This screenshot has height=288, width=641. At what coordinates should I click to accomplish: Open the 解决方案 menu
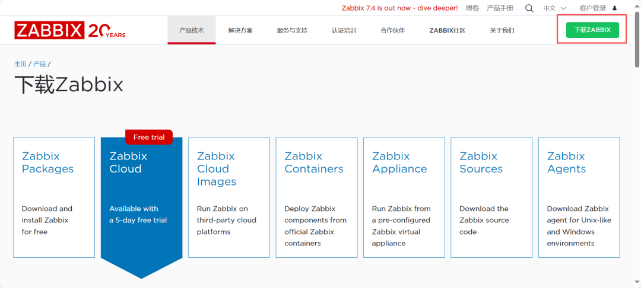coord(240,30)
